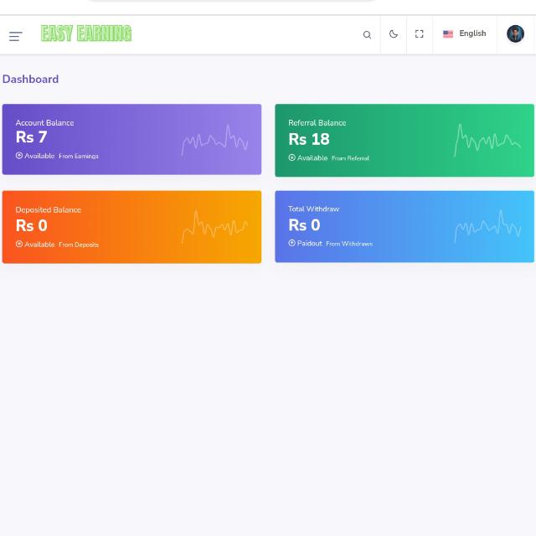Open the search icon in header
Screen dimensions: 536x536
367,34
